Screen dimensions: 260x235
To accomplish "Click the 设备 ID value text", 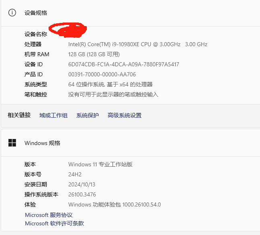I will (124, 64).
